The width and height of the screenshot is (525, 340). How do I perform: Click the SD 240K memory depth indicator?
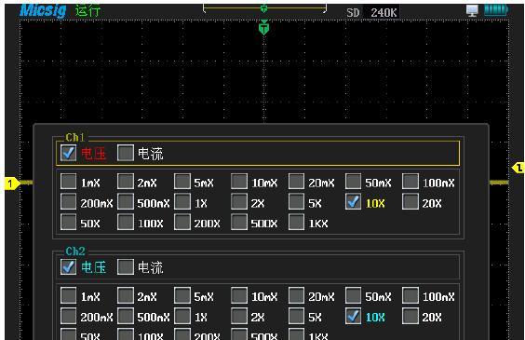[371, 13]
